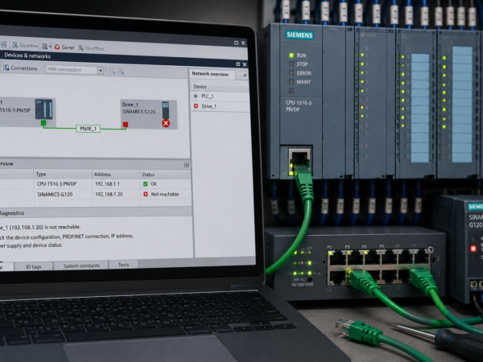The height and width of the screenshot is (362, 483).
Task: Click the red port square on Drive_1
Action: pos(126,125)
